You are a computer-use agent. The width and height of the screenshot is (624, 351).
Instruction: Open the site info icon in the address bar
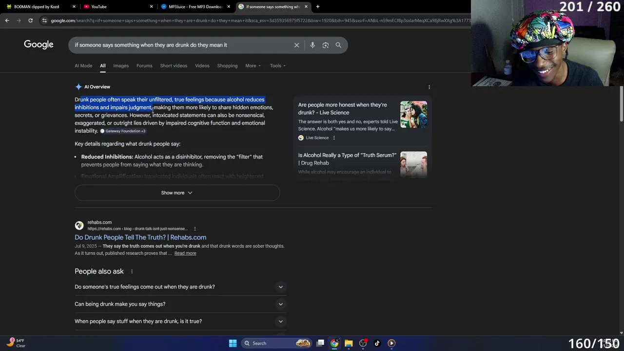tap(44, 20)
